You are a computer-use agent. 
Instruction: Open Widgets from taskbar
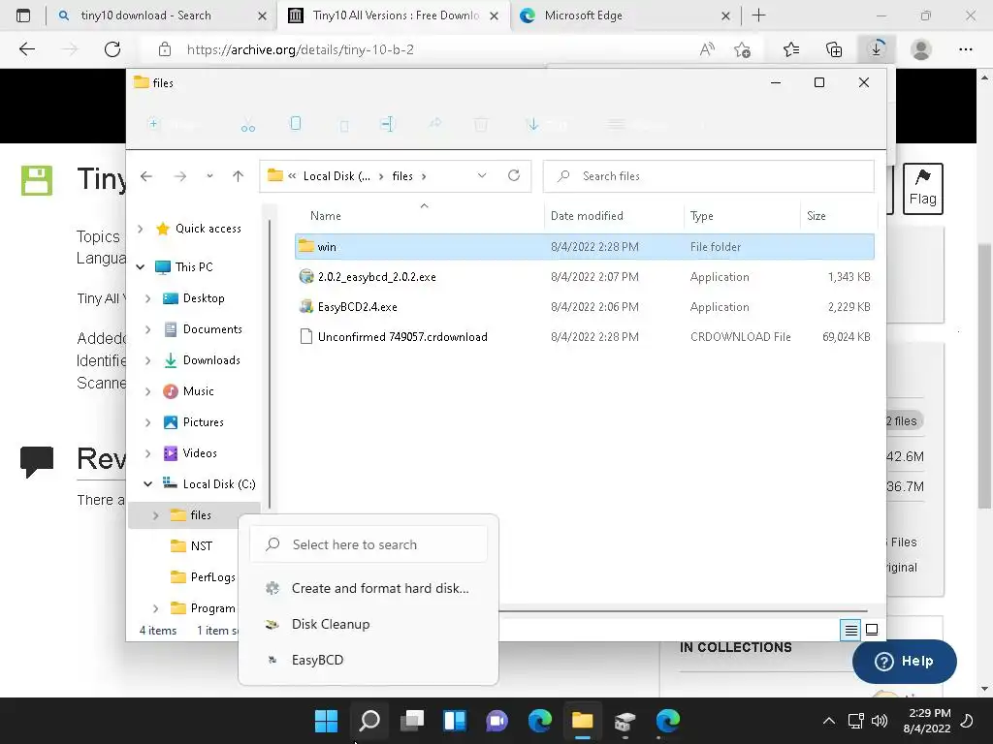(x=455, y=721)
